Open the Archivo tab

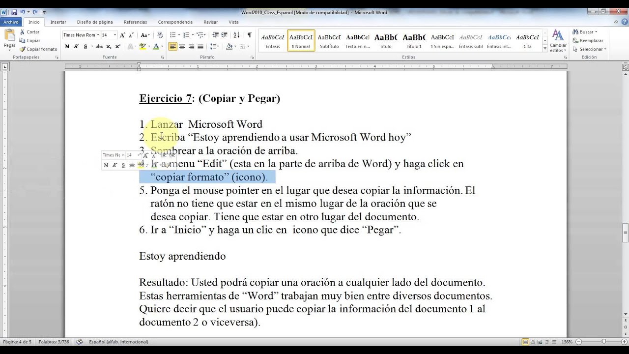[10, 22]
